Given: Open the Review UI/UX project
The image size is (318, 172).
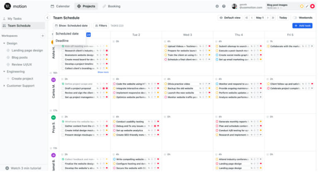Looking at the screenshot, I should point(22,64).
